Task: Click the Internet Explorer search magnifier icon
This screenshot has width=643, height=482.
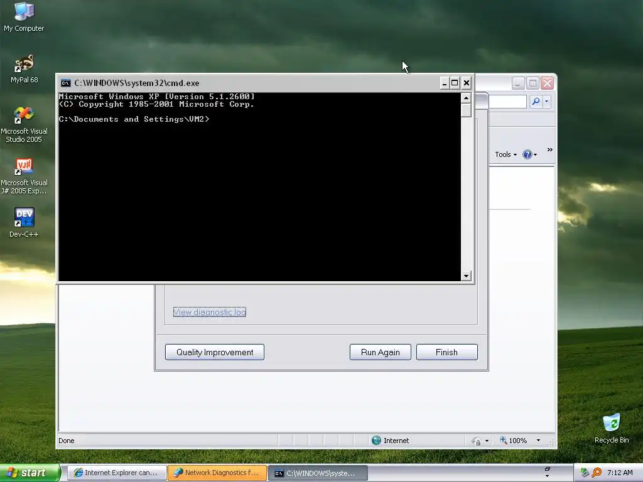Action: pyautogui.click(x=536, y=101)
